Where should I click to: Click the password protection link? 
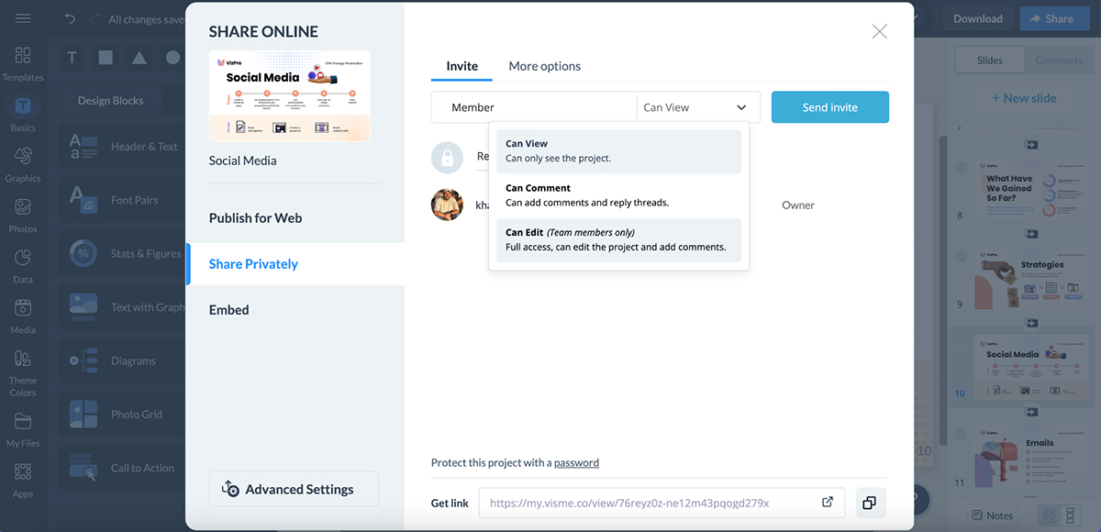click(x=576, y=463)
